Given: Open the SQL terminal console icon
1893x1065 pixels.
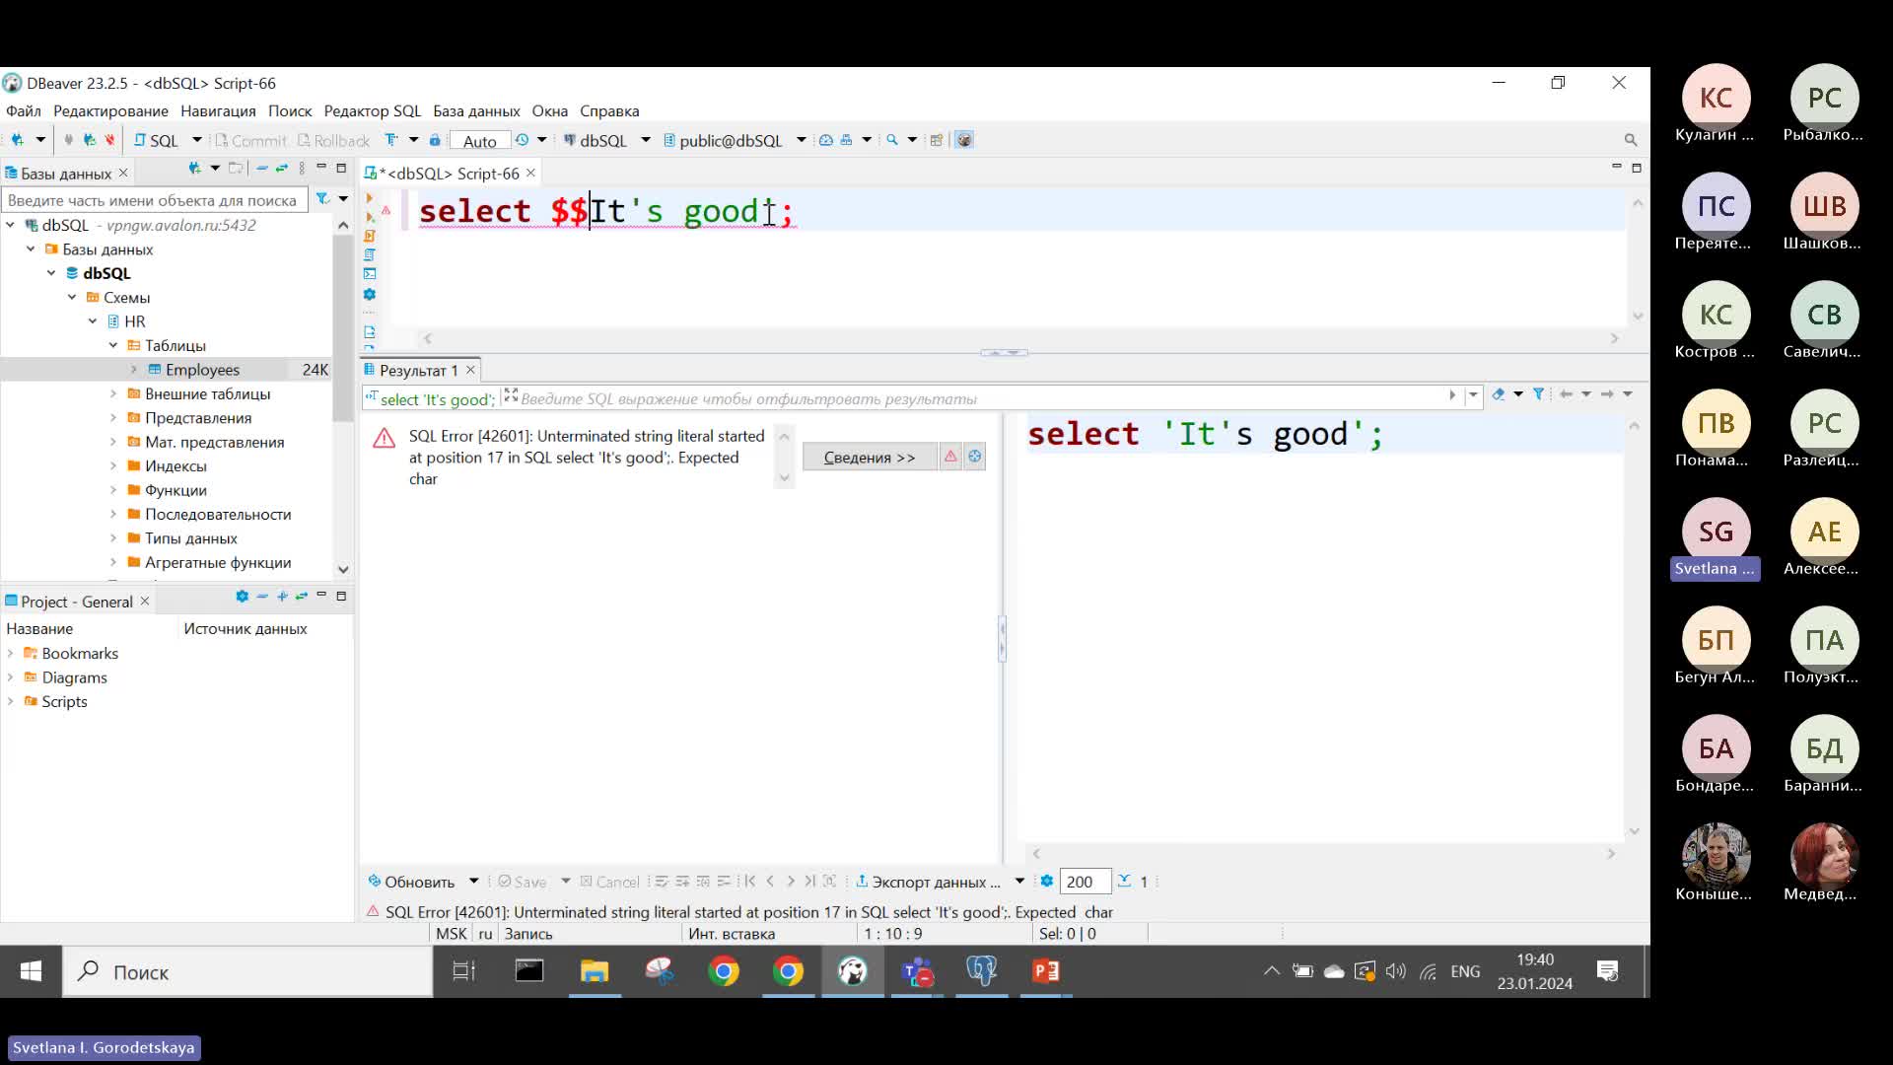Looking at the screenshot, I should click(370, 274).
